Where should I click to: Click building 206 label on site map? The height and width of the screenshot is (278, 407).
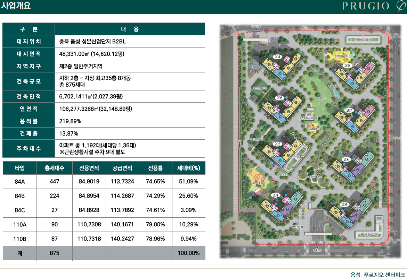[x=347, y=159]
